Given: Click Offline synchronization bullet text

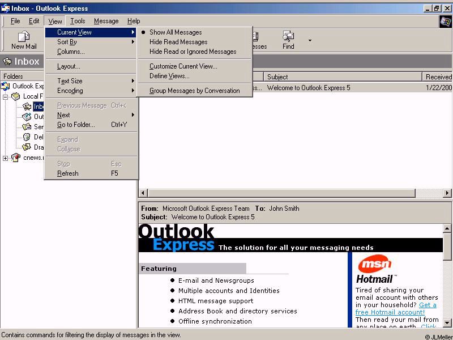Looking at the screenshot, I should coord(215,321).
